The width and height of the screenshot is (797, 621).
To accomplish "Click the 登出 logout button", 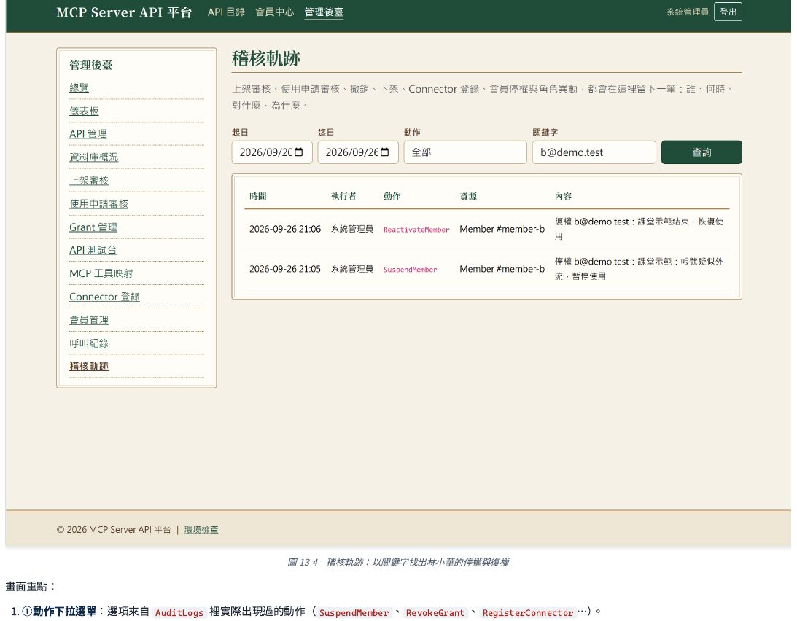I will point(728,12).
